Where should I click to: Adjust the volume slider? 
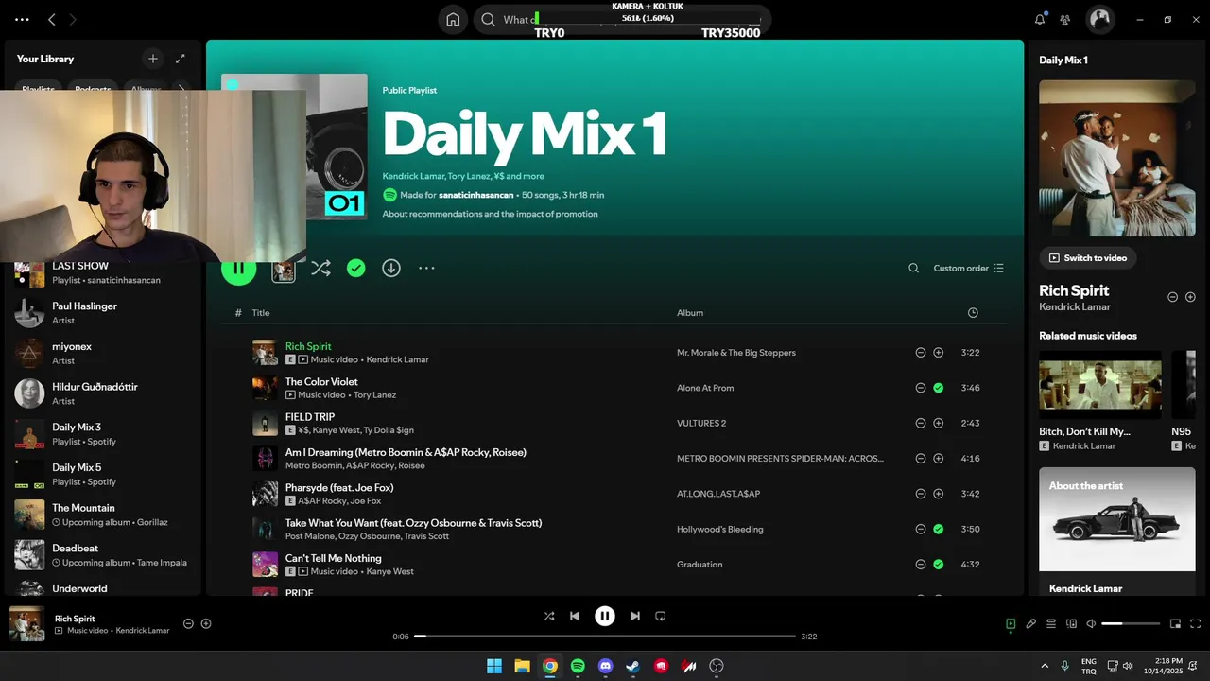click(1131, 624)
